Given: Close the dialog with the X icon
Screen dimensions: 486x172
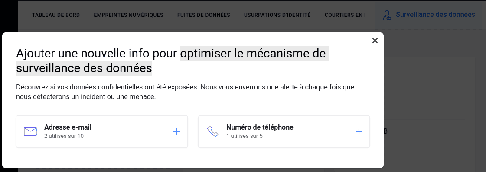Looking at the screenshot, I should point(375,41).
